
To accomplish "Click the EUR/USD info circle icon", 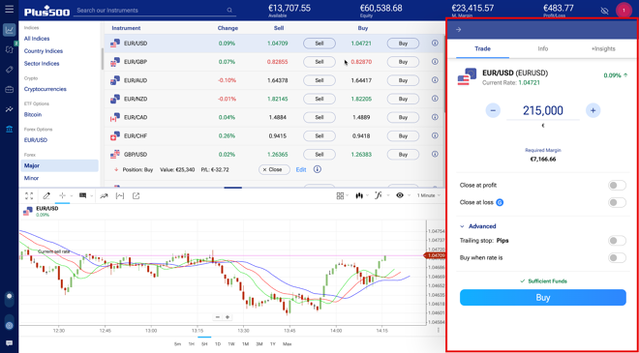I will [x=435, y=44].
